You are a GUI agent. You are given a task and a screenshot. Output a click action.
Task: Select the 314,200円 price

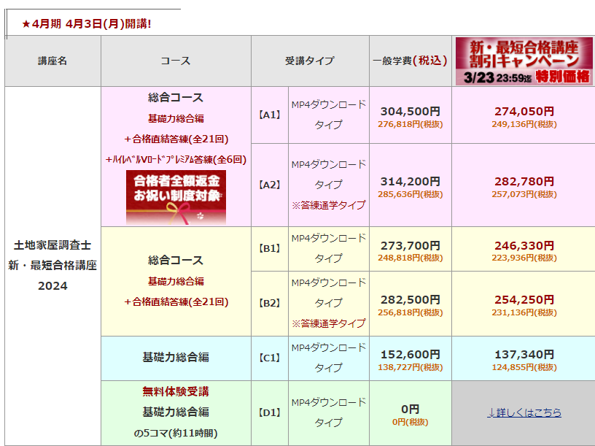pyautogui.click(x=411, y=182)
